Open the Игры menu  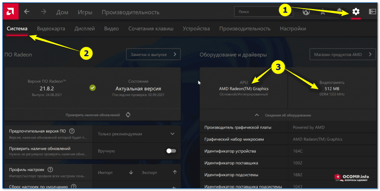point(85,12)
